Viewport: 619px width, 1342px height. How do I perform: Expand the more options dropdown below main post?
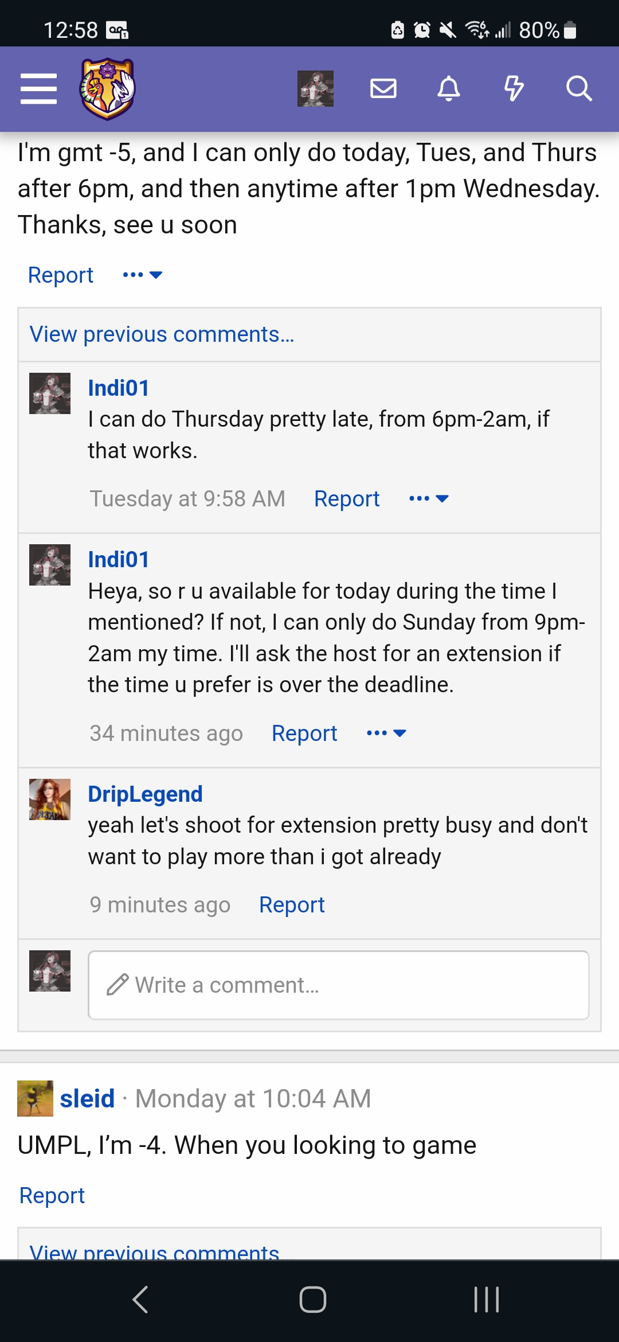click(x=143, y=275)
